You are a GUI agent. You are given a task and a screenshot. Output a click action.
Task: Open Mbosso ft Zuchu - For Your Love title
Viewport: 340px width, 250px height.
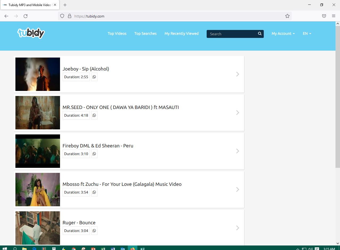[122, 184]
